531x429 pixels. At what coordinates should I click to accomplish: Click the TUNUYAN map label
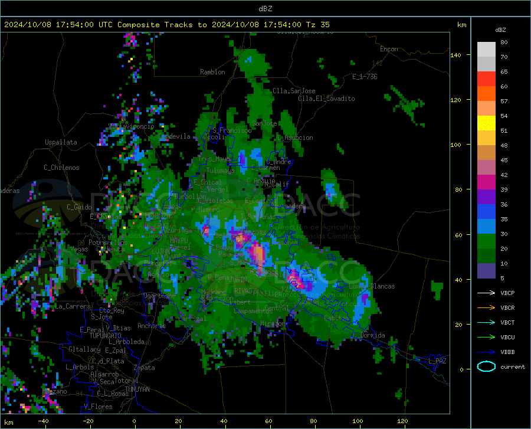(137, 389)
